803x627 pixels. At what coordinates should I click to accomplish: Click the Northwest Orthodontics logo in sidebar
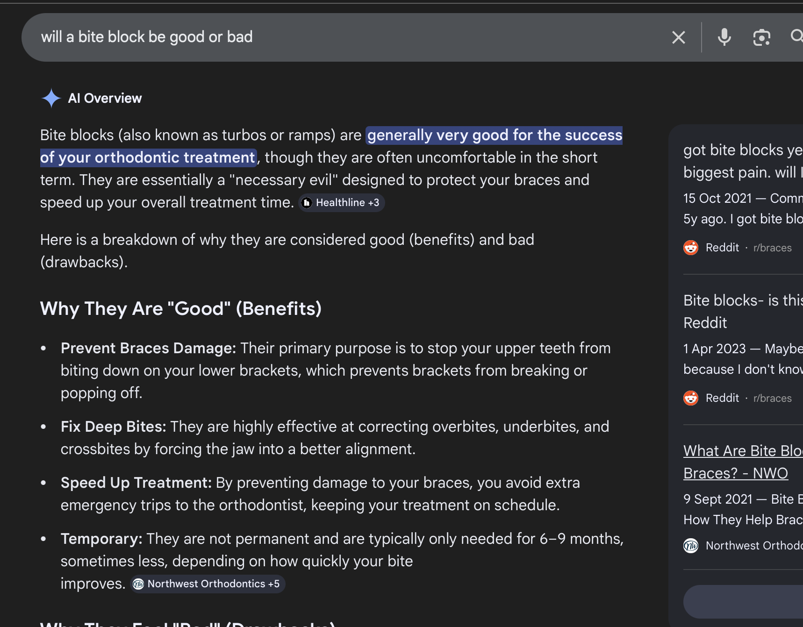(x=691, y=546)
